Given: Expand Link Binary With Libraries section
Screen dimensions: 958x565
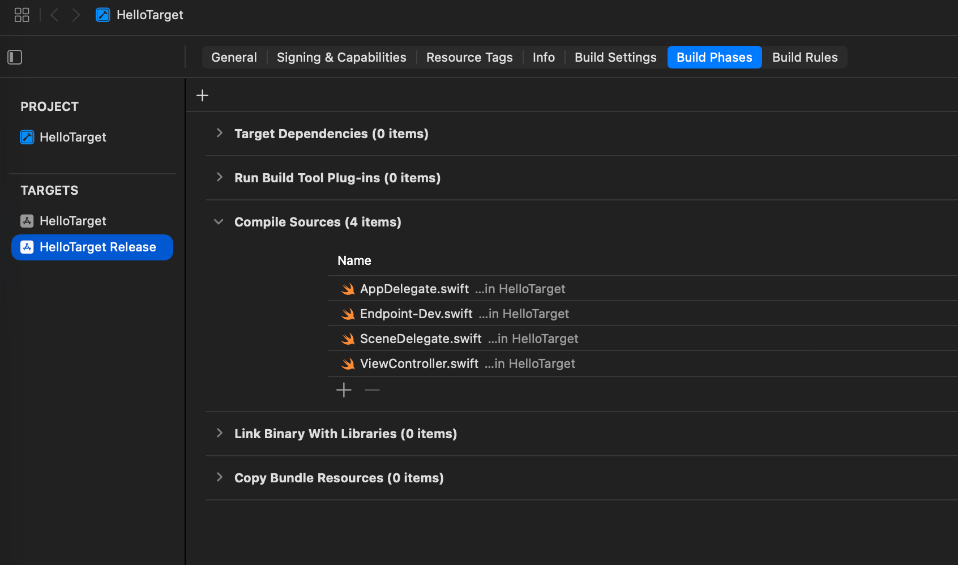Looking at the screenshot, I should 220,433.
